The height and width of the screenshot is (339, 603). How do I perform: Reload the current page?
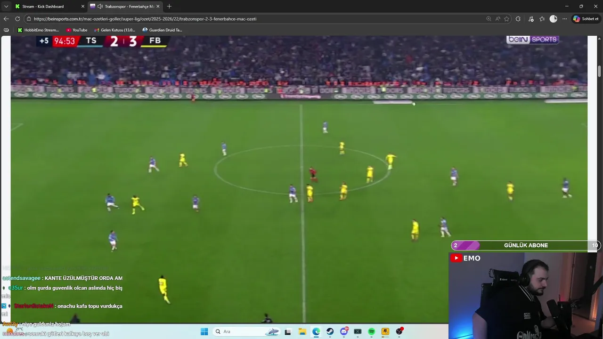17,19
